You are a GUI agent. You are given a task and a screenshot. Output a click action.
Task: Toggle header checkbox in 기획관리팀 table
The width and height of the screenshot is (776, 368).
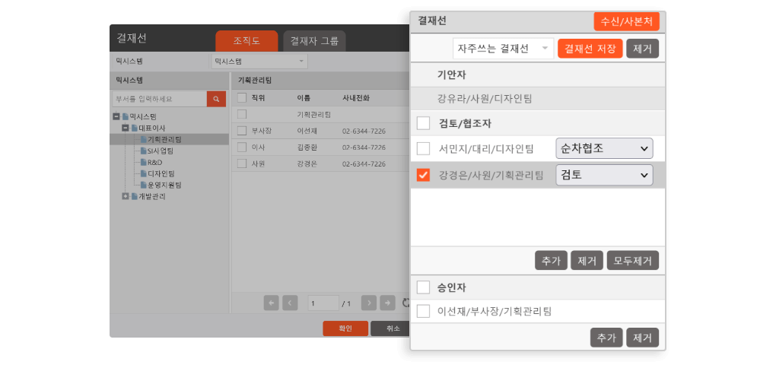241,98
